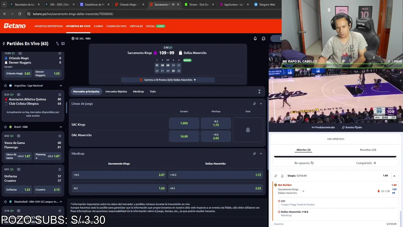Viewport: 403px width, 227px height.
Task: Open the Casino menu item
Action: pos(98,26)
